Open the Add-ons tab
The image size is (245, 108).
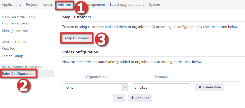(64, 5)
